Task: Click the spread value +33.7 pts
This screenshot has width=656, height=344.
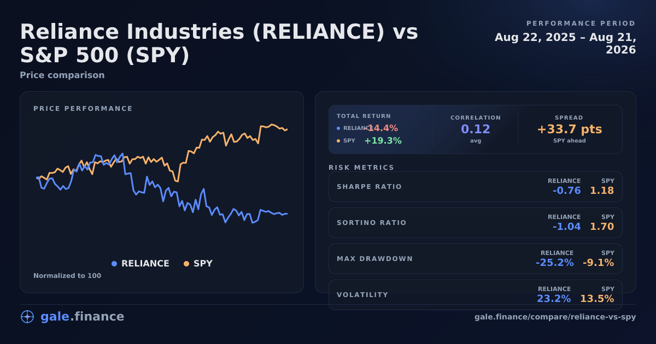Action: point(569,129)
